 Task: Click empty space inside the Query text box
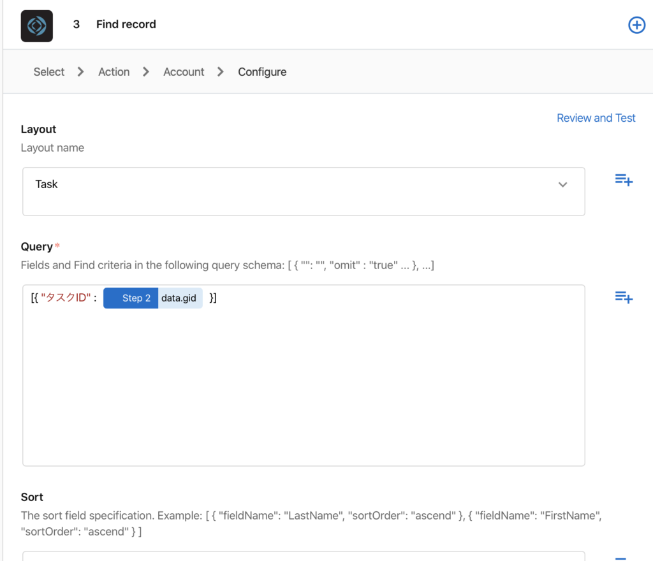[303, 395]
